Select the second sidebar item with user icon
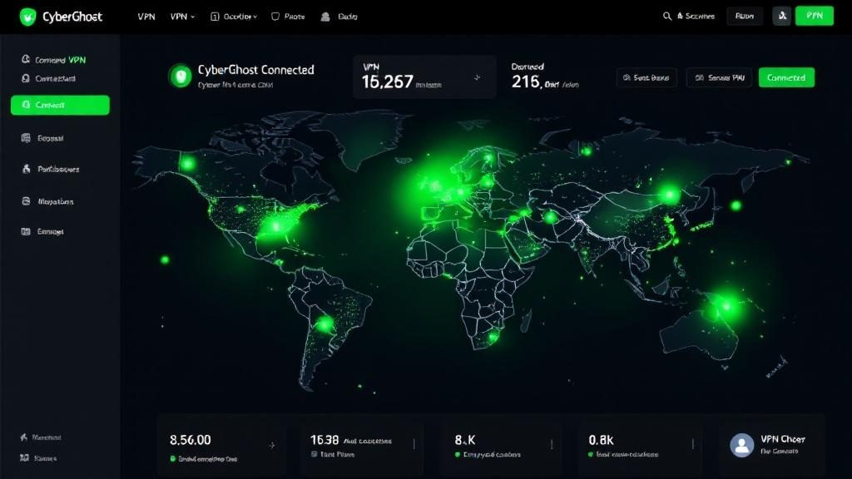 coord(48,79)
